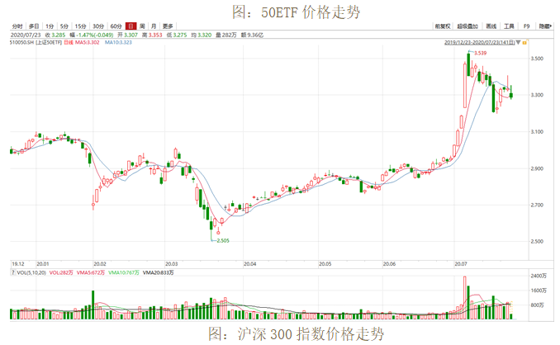Click the 3.539 high price marker

pos(481,53)
